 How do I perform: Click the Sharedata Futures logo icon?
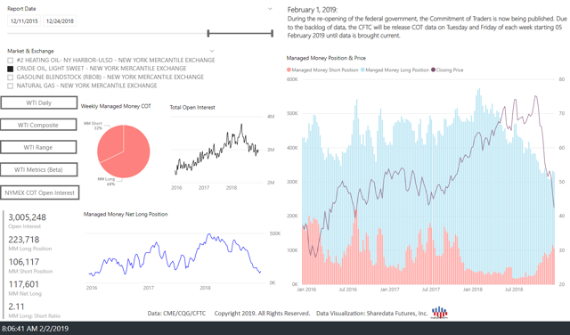click(x=439, y=313)
